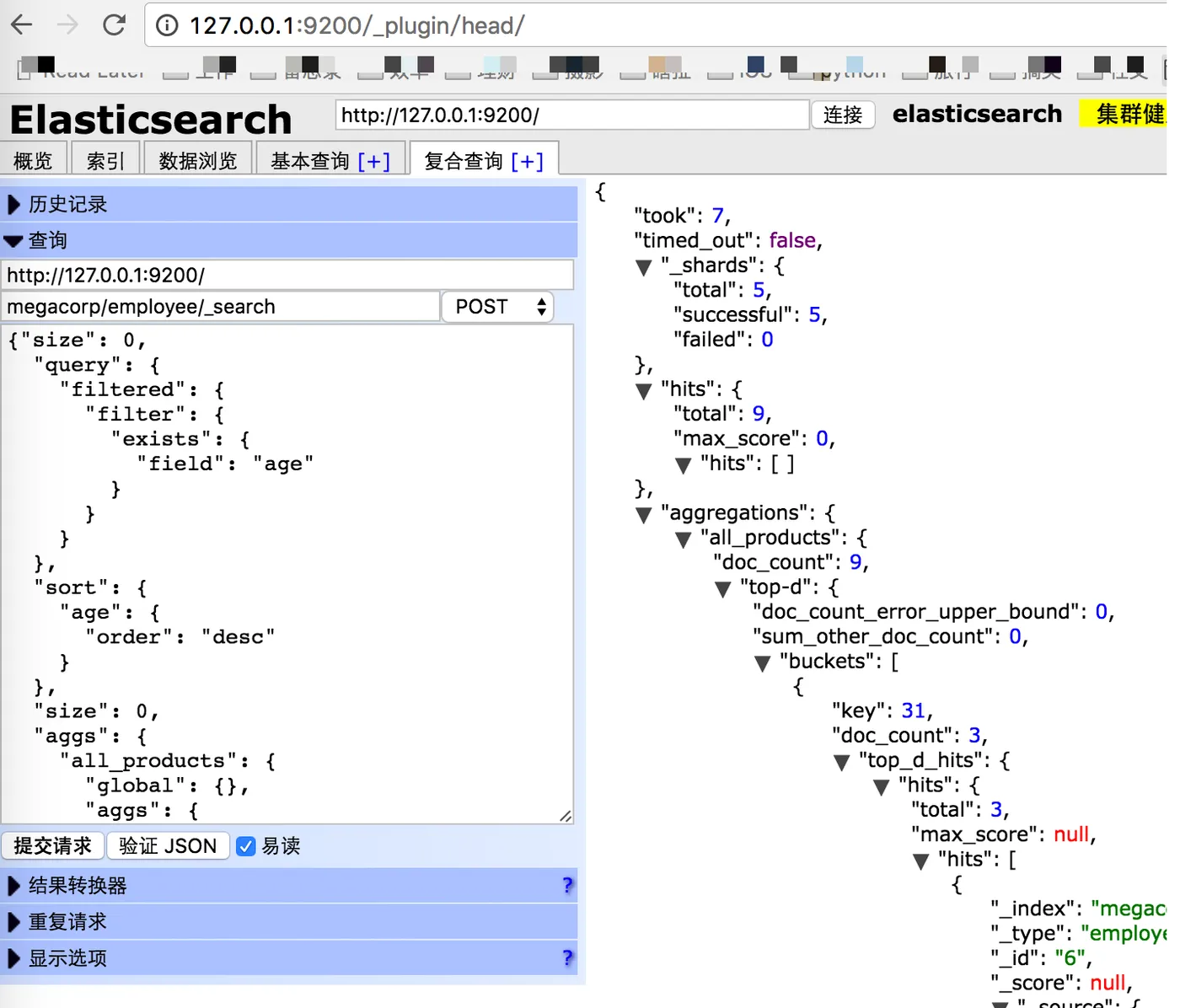Viewport: 1180px width, 1008px height.
Task: Submit the query with 提交请求
Action: coord(52,845)
